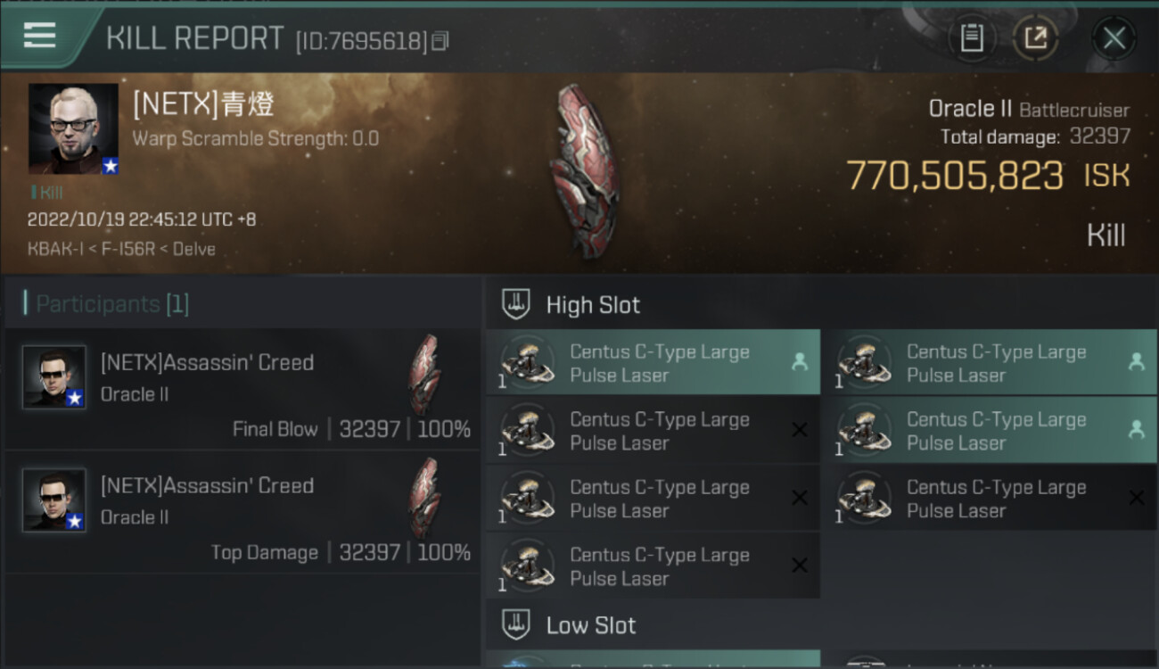This screenshot has height=669, width=1159.
Task: Copy the kill report ID
Action: [x=440, y=41]
